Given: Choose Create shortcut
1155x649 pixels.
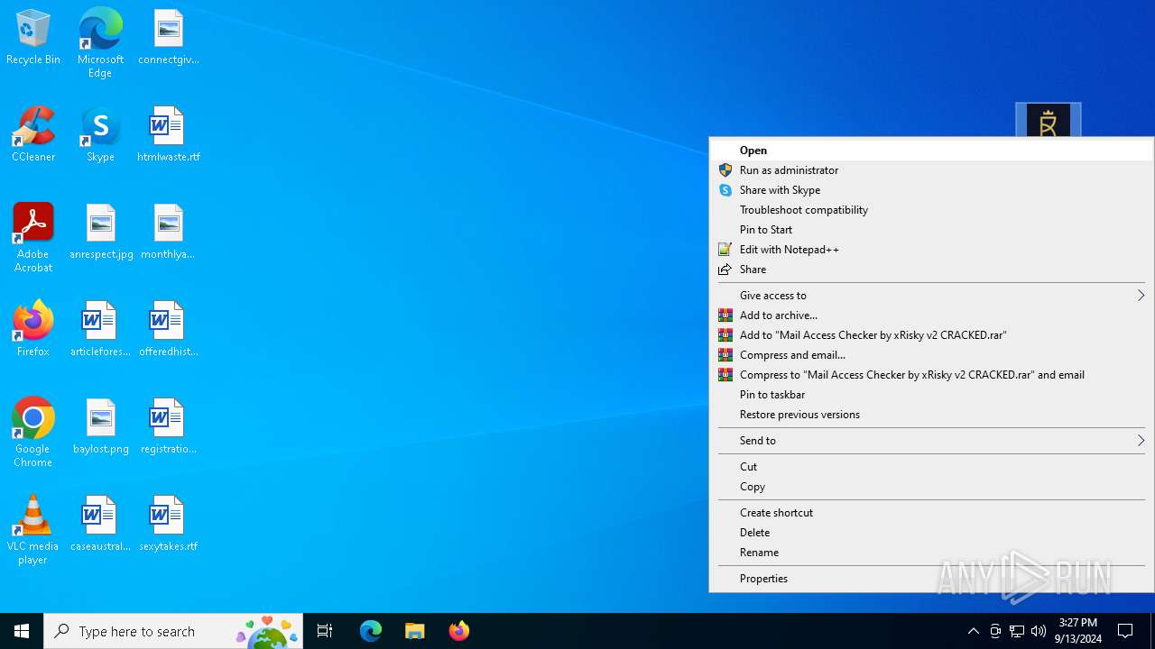Looking at the screenshot, I should (x=931, y=513).
